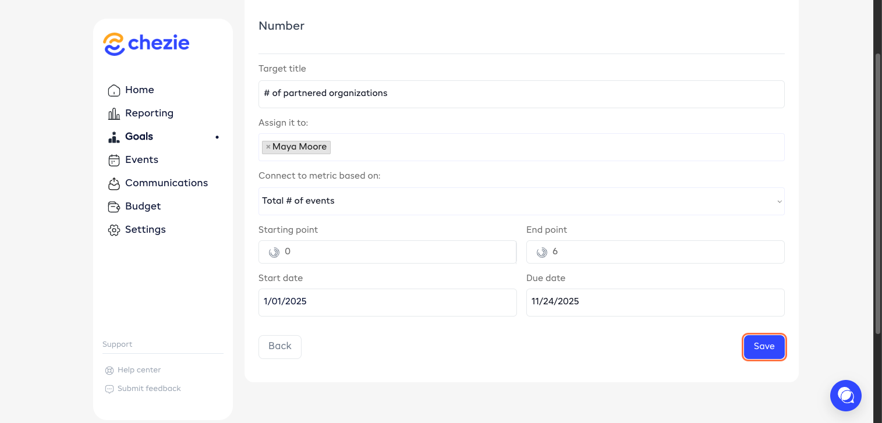Click the page's vertical scrollbar
This screenshot has height=423, width=882.
[877, 192]
